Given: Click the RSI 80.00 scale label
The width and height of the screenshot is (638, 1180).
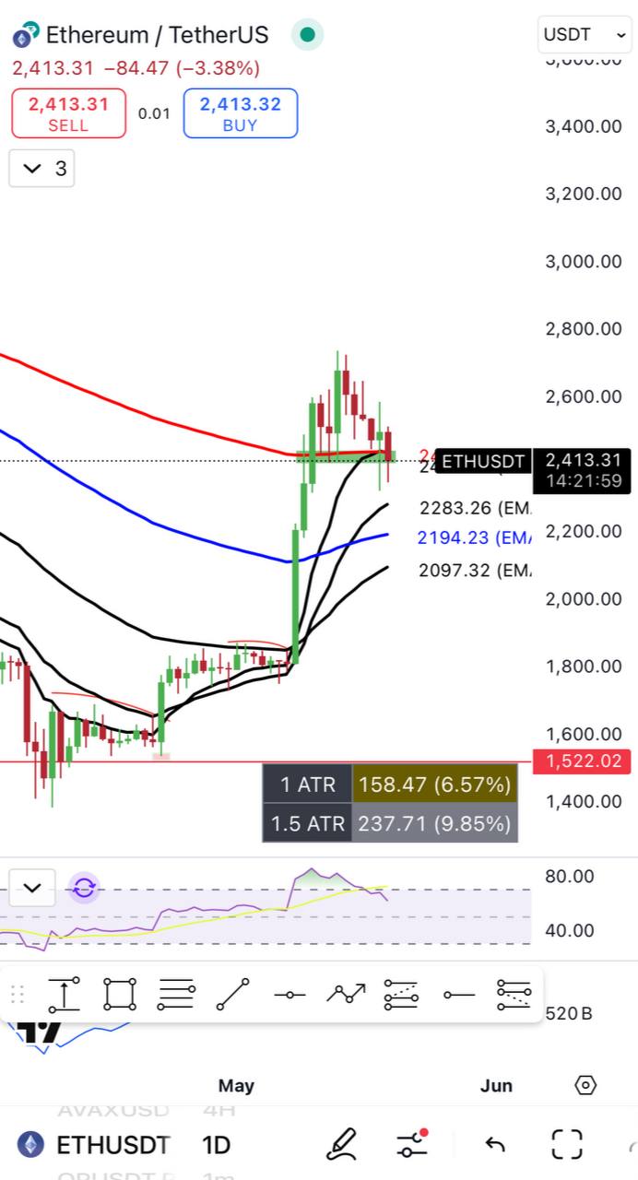Looking at the screenshot, I should (570, 876).
